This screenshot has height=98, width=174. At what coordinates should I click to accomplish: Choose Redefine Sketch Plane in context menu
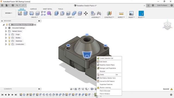pos(109,65)
